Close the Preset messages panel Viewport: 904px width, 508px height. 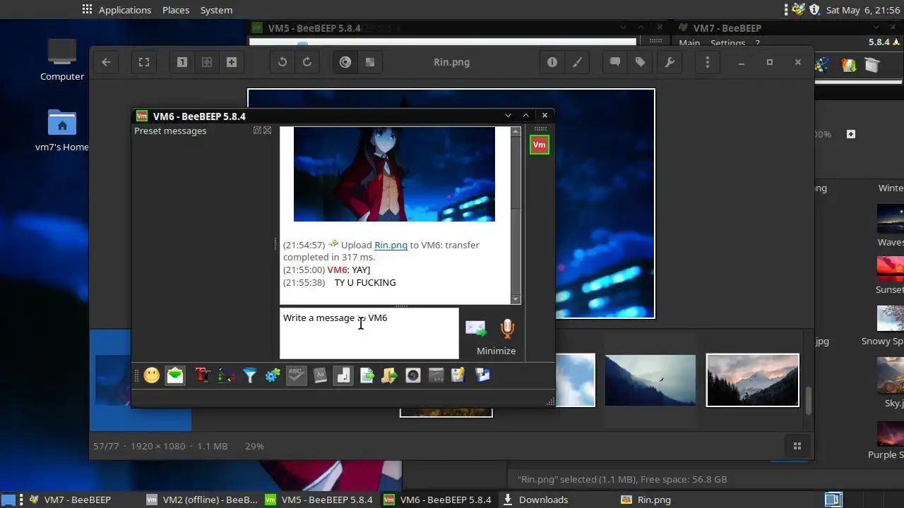pos(267,131)
